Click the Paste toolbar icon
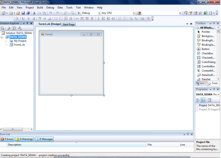221x158 pixels. (44, 13)
